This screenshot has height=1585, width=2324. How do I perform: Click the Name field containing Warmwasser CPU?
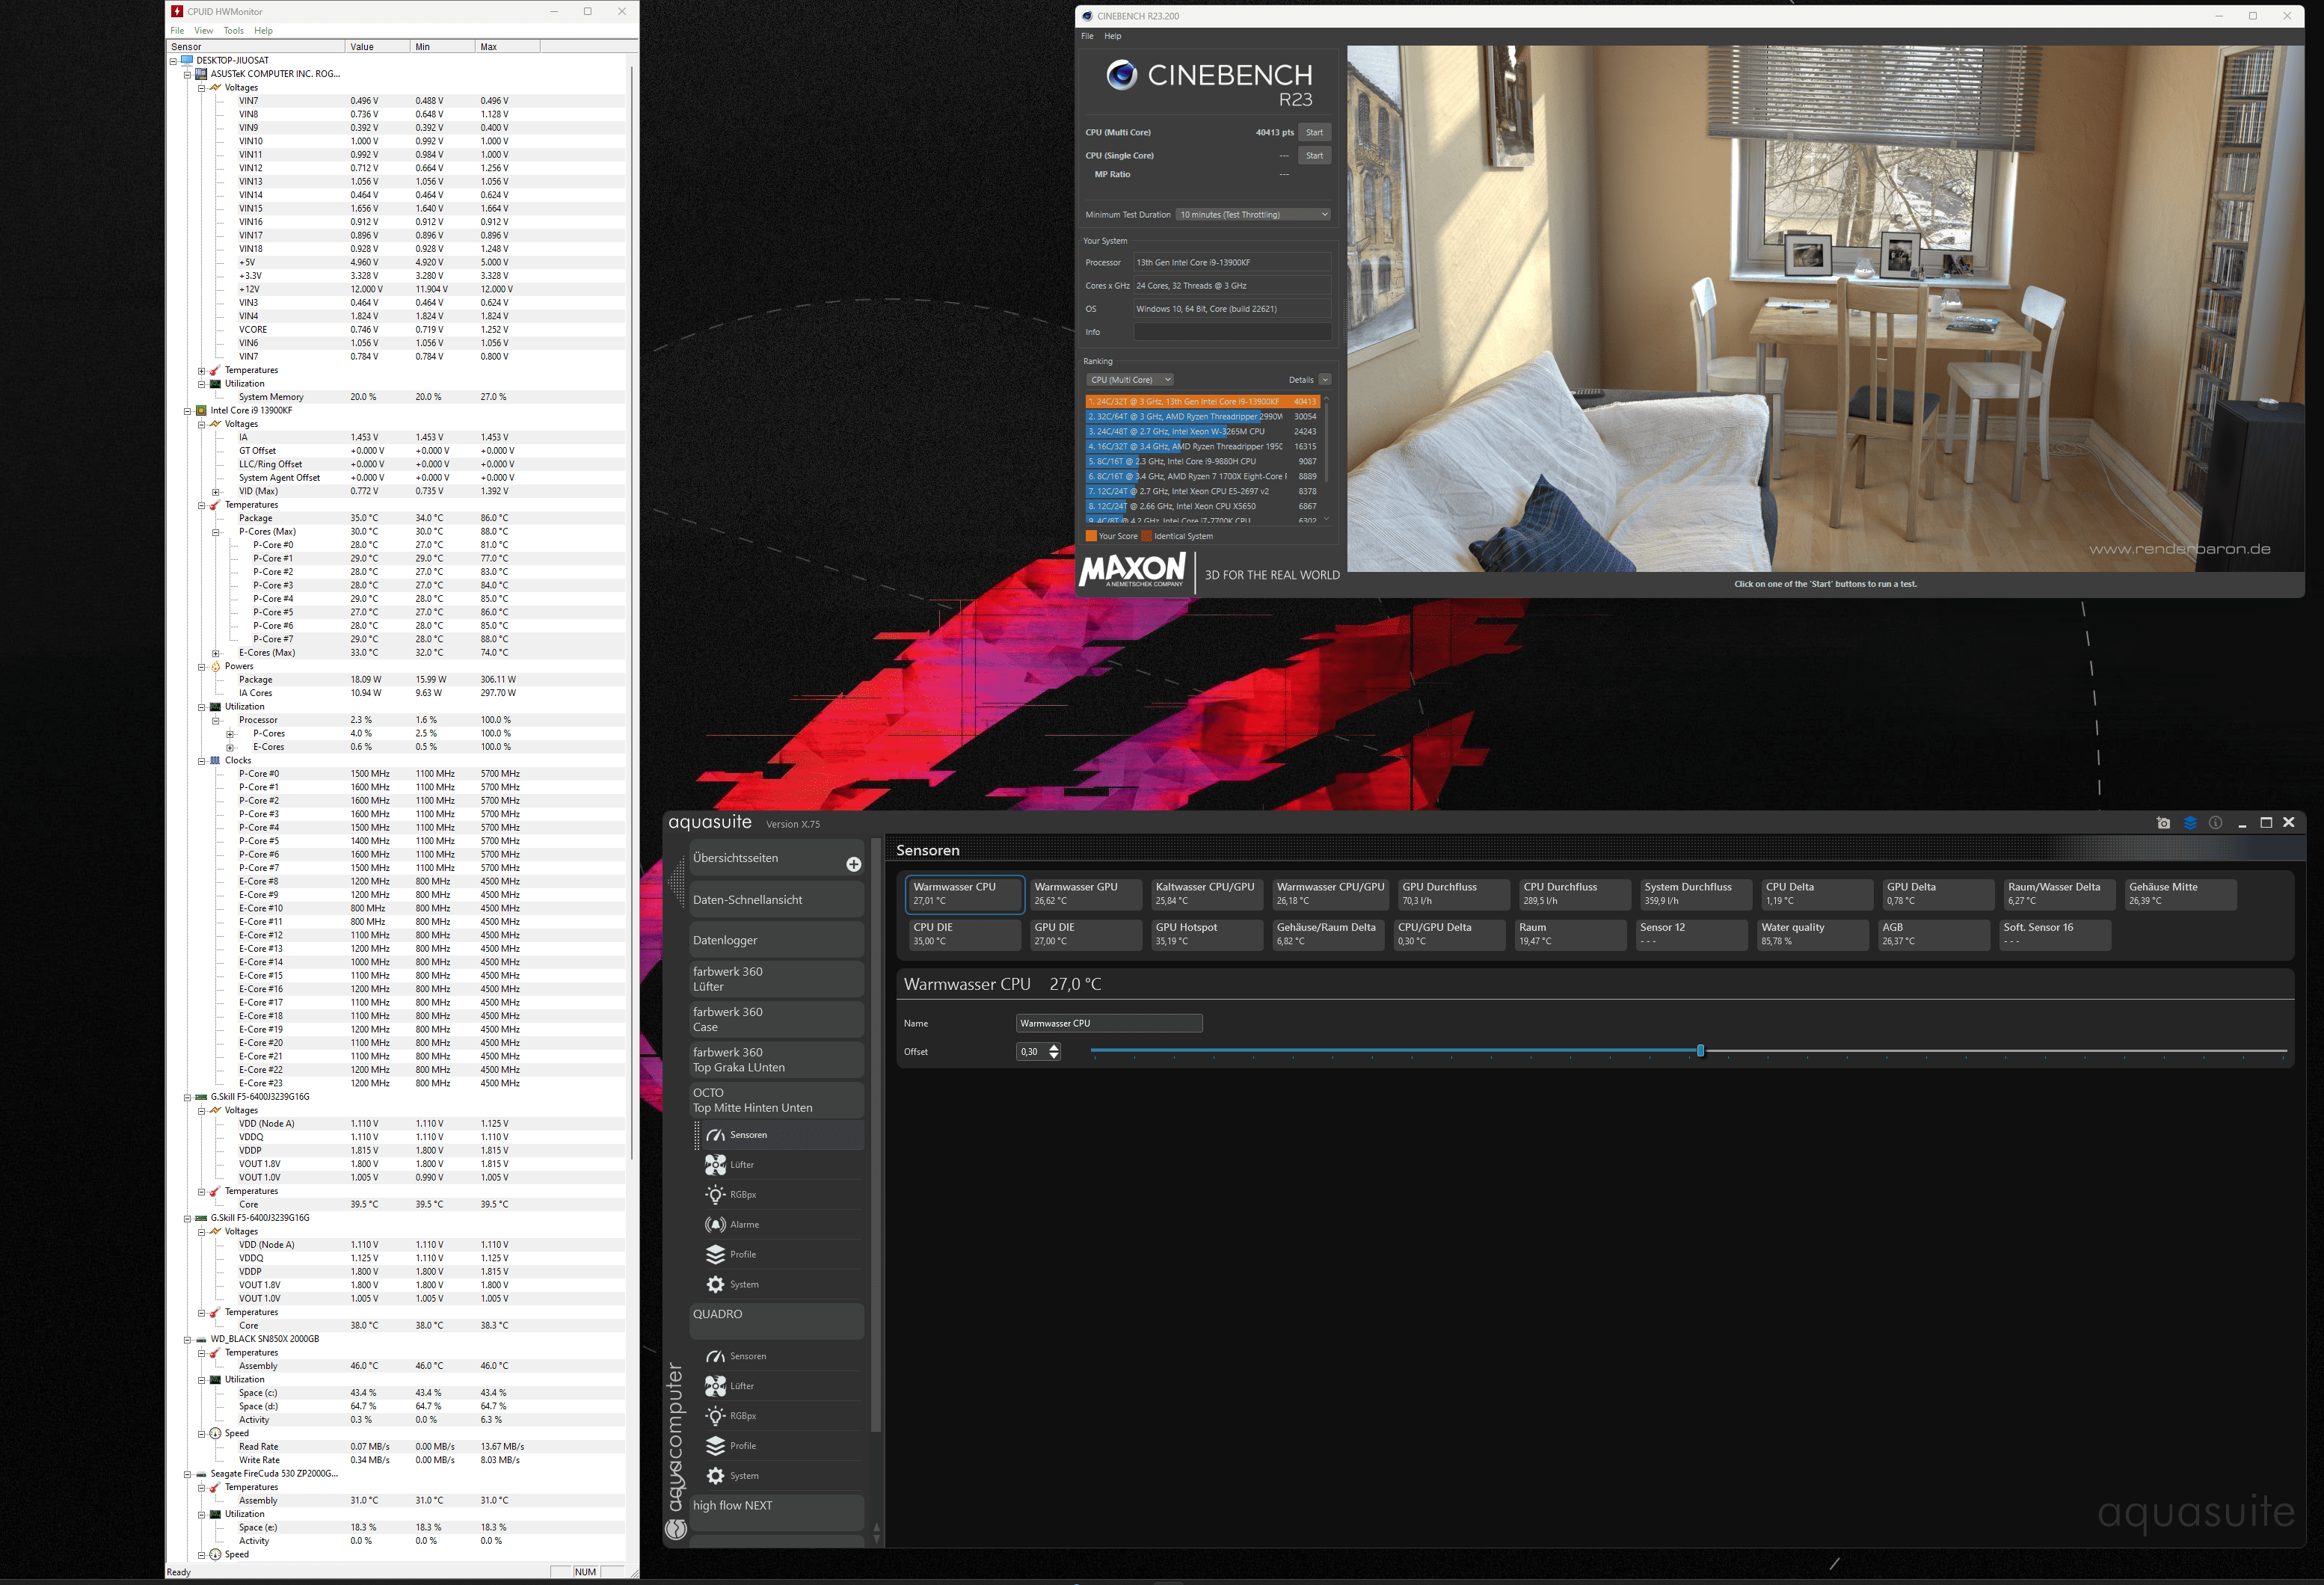tap(1109, 1023)
